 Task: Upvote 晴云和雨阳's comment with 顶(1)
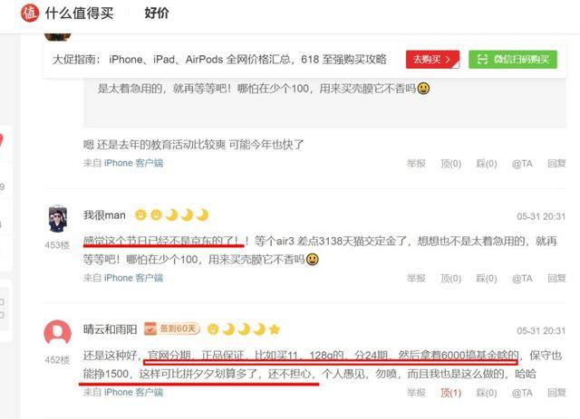pos(451,393)
